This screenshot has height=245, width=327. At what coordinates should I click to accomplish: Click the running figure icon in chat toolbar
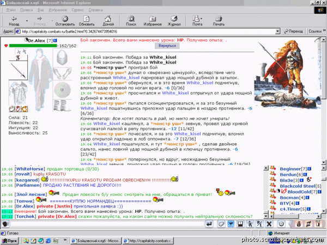coord(250,224)
